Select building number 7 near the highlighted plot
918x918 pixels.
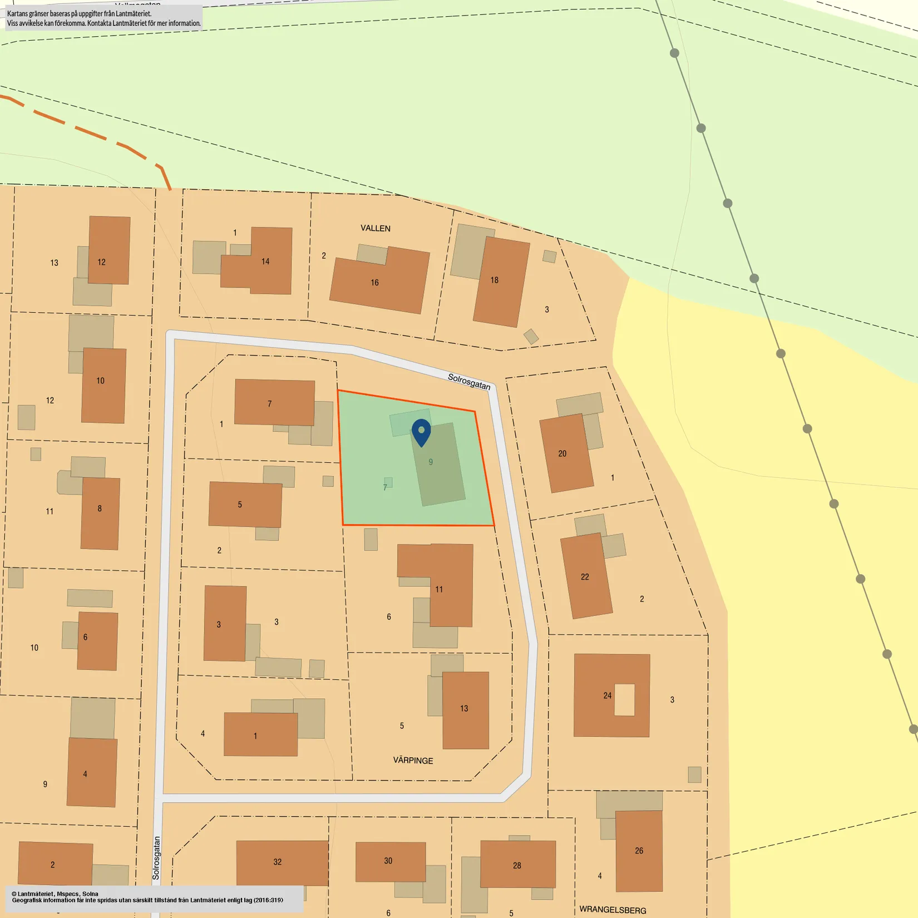click(274, 402)
